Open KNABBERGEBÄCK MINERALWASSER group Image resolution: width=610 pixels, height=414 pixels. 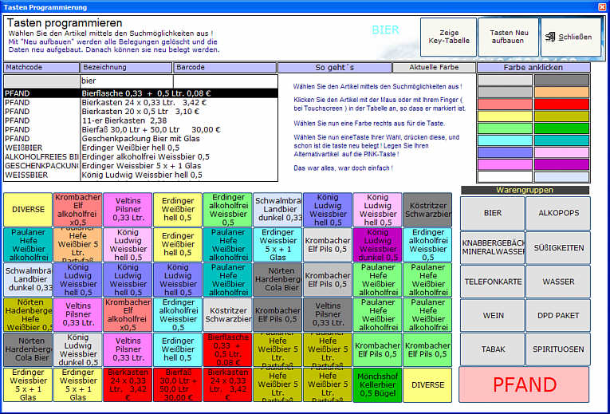click(x=493, y=247)
